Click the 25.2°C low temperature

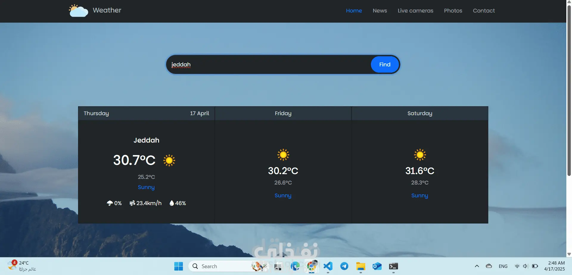[x=146, y=177]
